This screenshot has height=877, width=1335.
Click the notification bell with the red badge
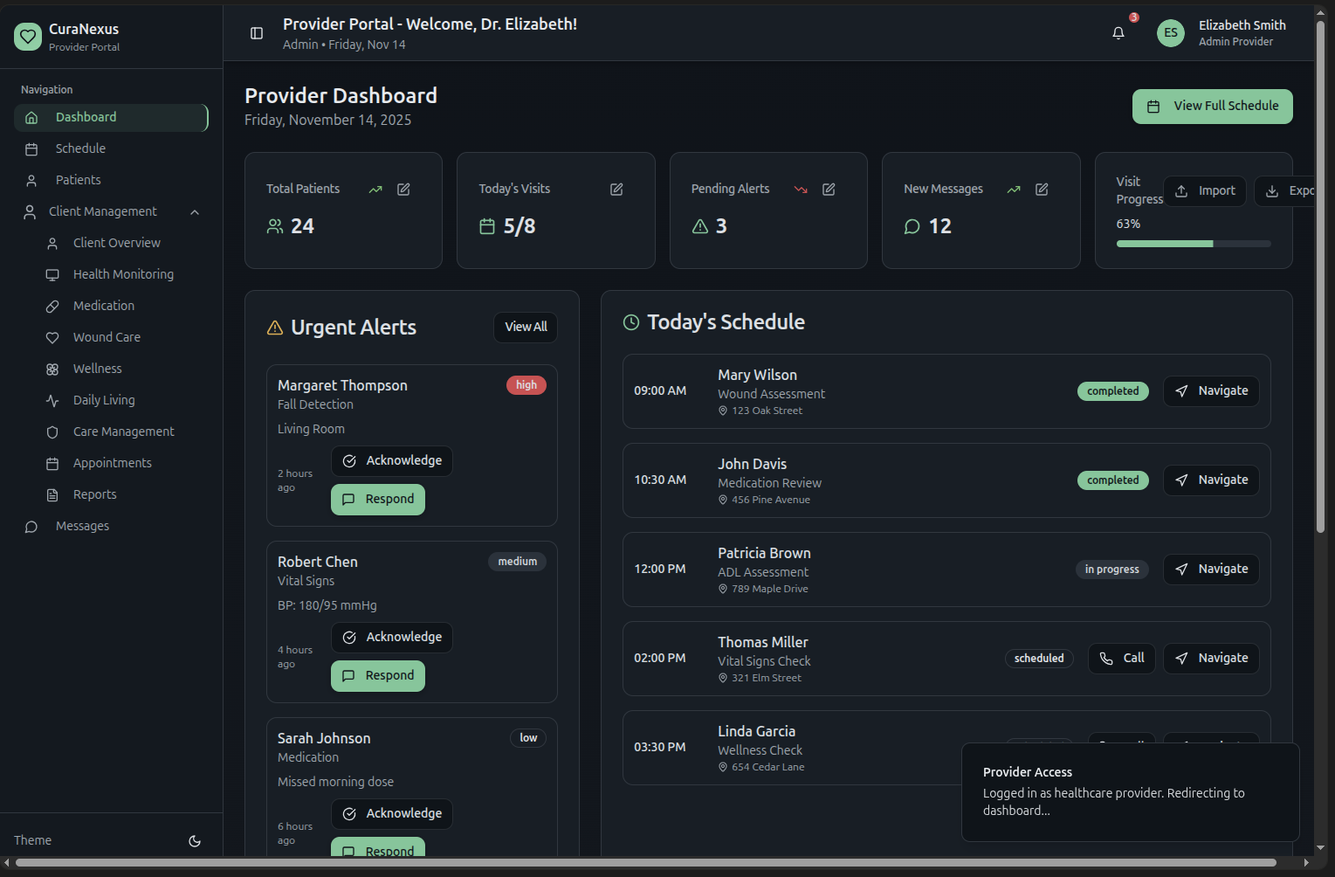pyautogui.click(x=1118, y=32)
